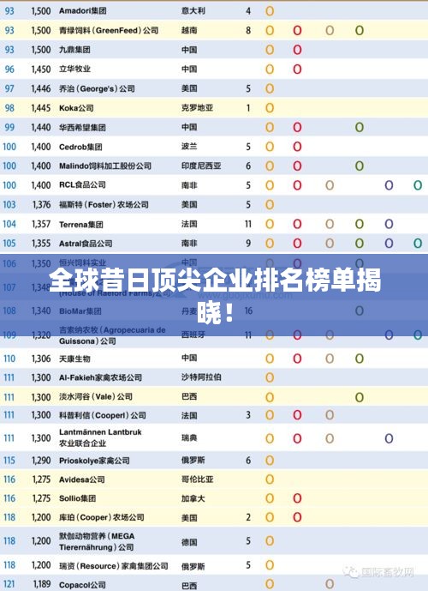
Task: Click the purple circle in RCL食品公司 row
Action: point(389,185)
